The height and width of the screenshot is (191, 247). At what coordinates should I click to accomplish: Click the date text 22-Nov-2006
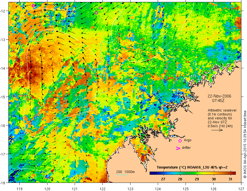pos(219,96)
